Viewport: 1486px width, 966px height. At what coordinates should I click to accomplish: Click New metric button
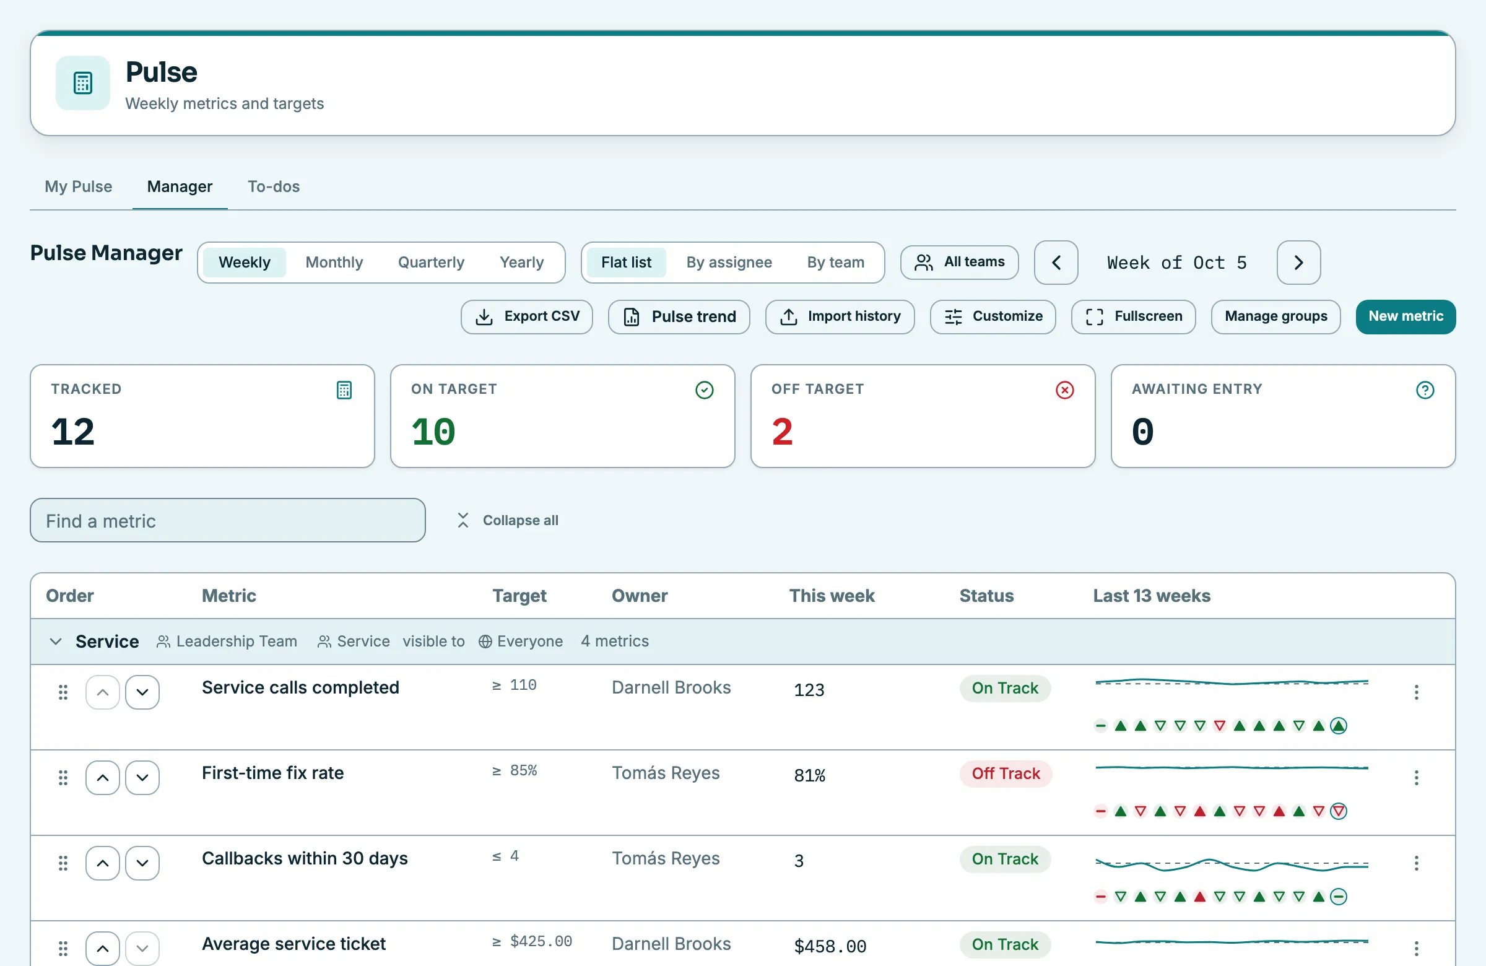(1406, 316)
